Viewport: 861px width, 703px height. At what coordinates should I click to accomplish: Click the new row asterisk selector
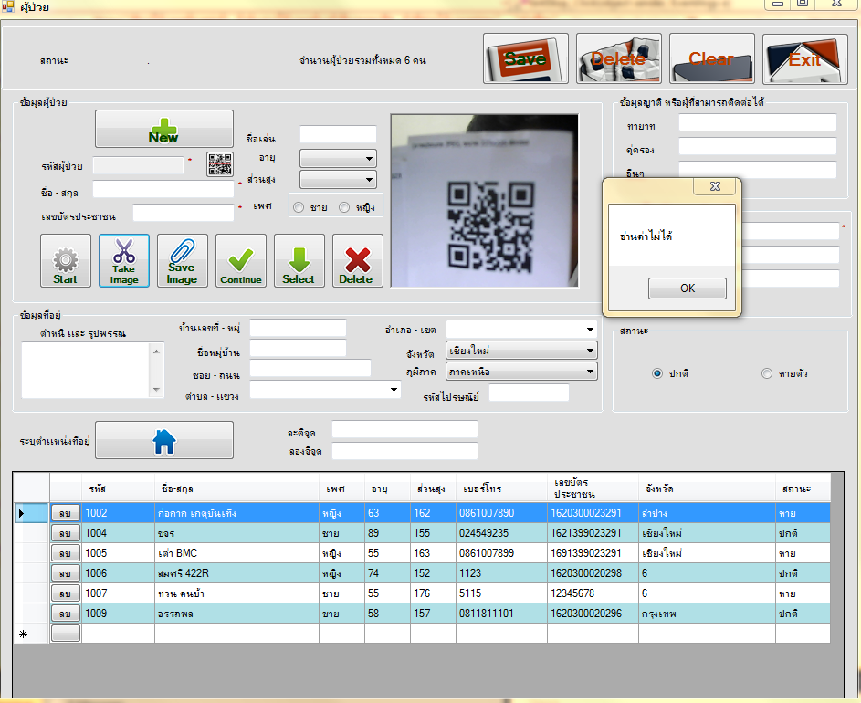[x=31, y=634]
